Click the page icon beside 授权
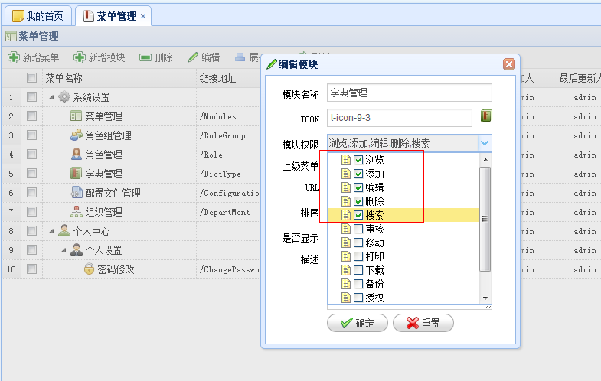Viewport: 601px width, 381px height. point(346,298)
